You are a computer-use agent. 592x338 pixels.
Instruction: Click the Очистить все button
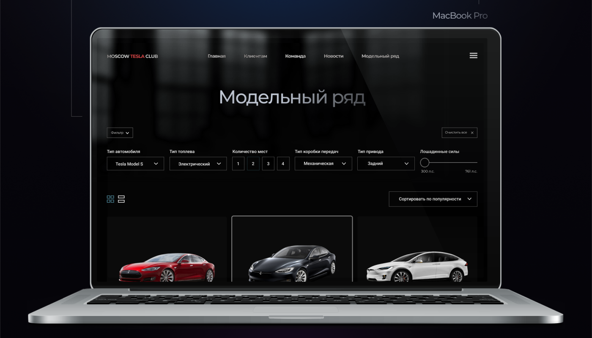click(459, 133)
